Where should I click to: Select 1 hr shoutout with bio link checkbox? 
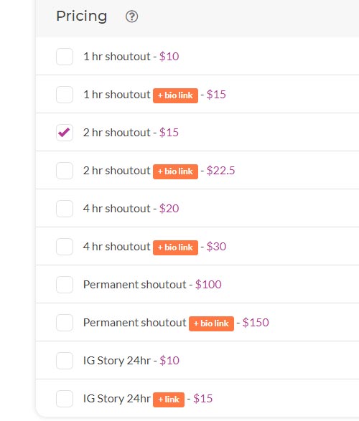[65, 95]
